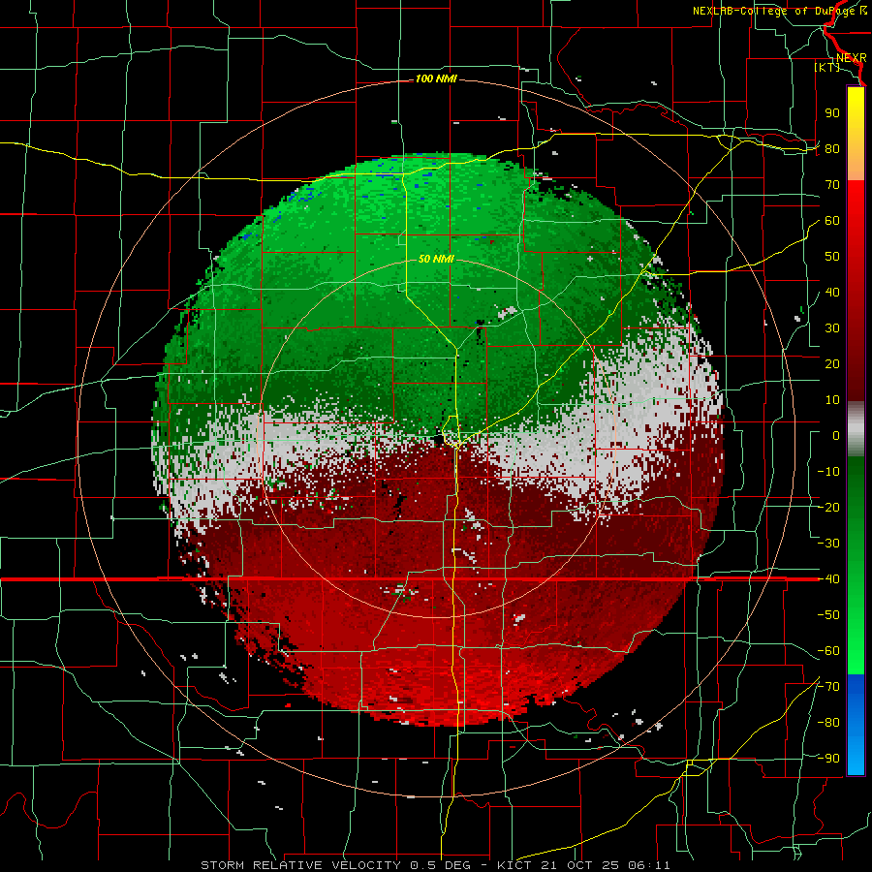The width and height of the screenshot is (872, 872).
Task: Select the -30 value on the velocity scale
Action: point(828,544)
